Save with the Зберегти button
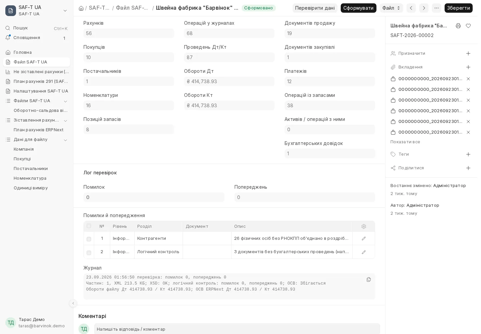This screenshot has height=334, width=481. click(459, 8)
